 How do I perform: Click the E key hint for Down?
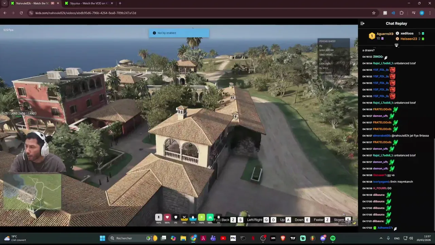pyautogui.click(x=307, y=220)
